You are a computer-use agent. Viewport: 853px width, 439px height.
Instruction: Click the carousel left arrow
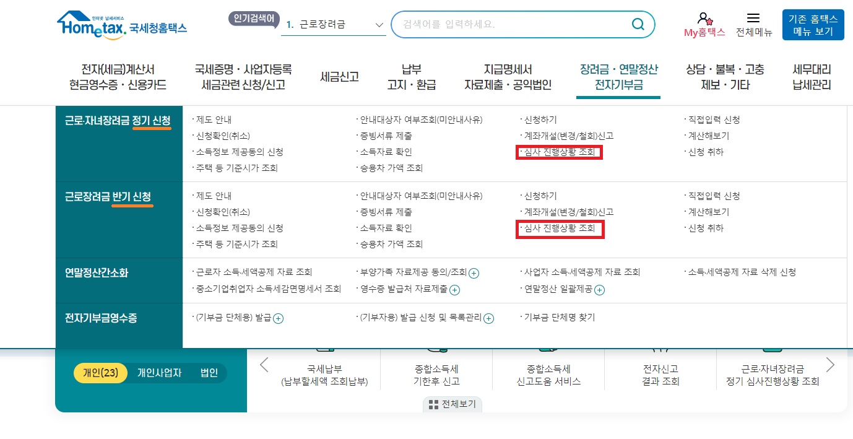[264, 365]
